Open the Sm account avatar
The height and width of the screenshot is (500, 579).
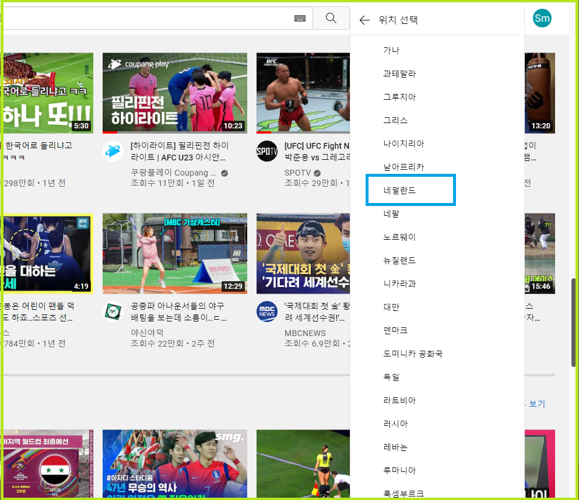click(542, 18)
